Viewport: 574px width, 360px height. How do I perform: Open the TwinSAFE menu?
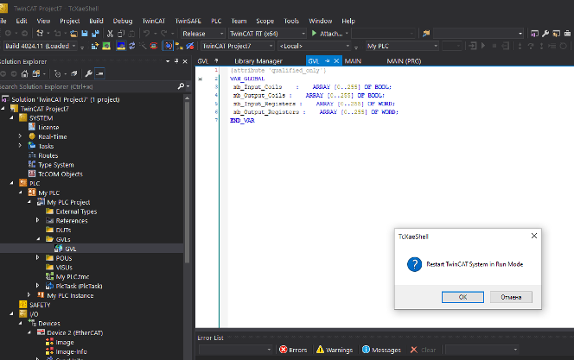point(188,21)
